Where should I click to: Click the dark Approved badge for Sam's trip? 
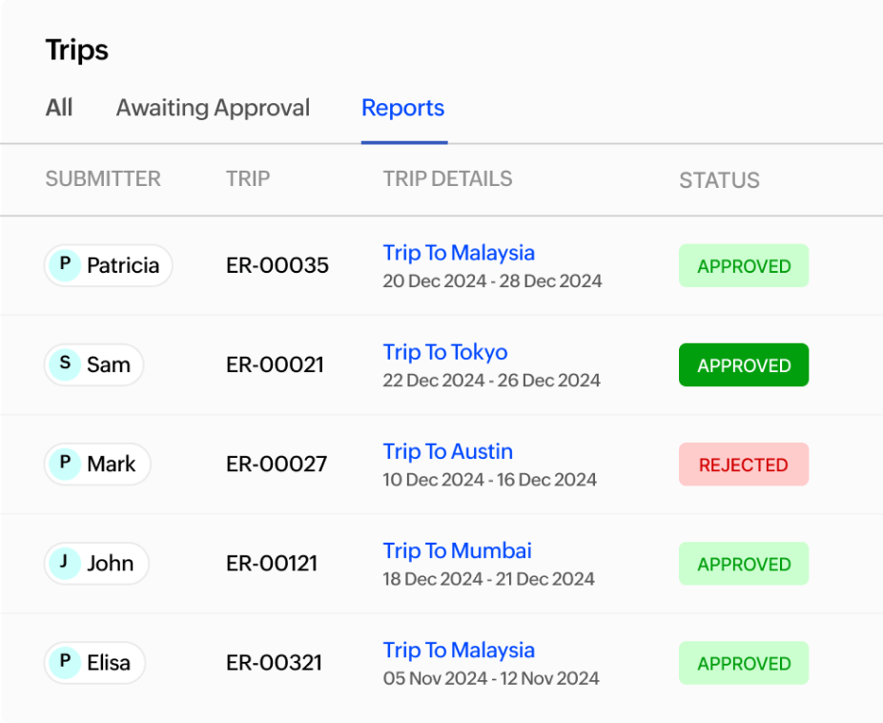(744, 364)
